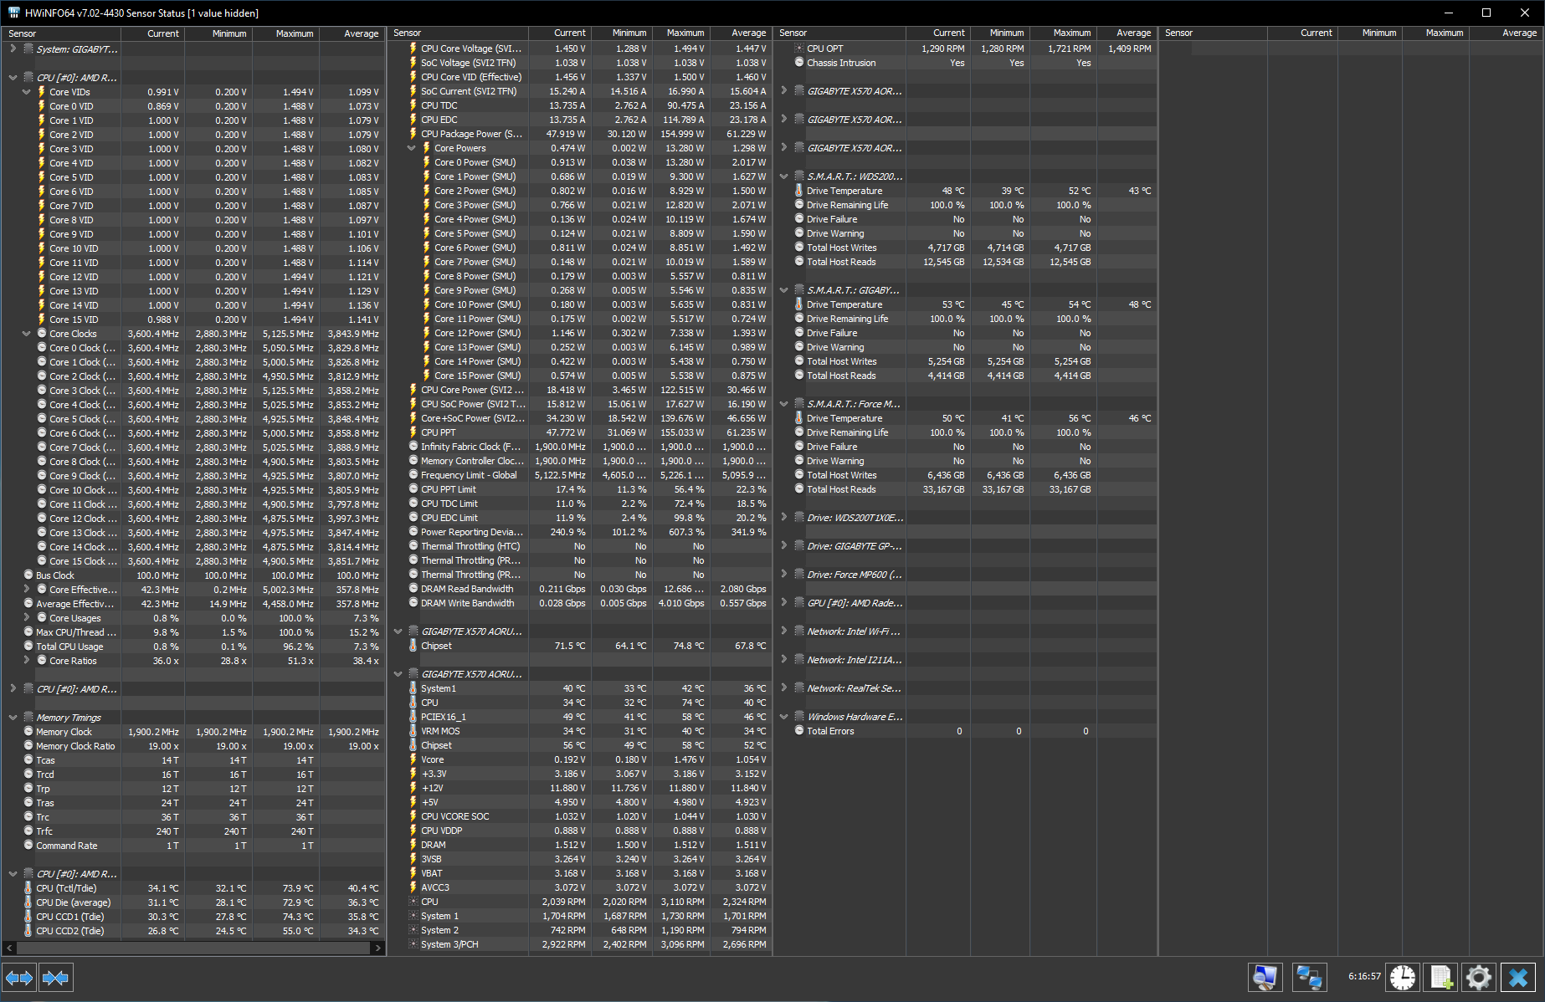Screen dimensions: 1545x1002
Task: Click the clock icon beside Bus Clock
Action: pos(28,575)
